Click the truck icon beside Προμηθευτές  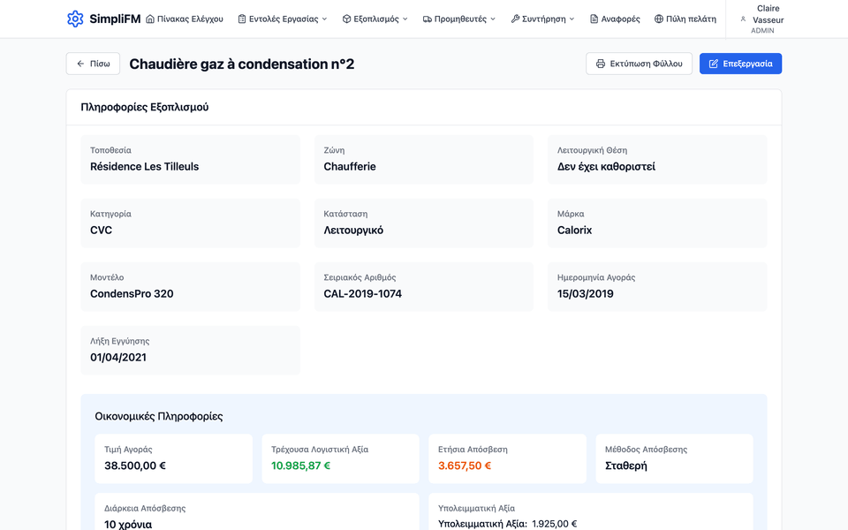coord(428,19)
